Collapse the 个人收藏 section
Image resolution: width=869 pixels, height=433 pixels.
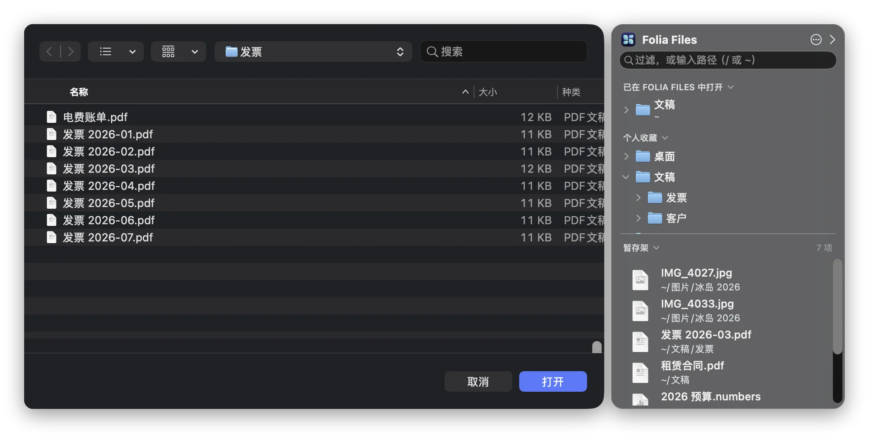[665, 138]
